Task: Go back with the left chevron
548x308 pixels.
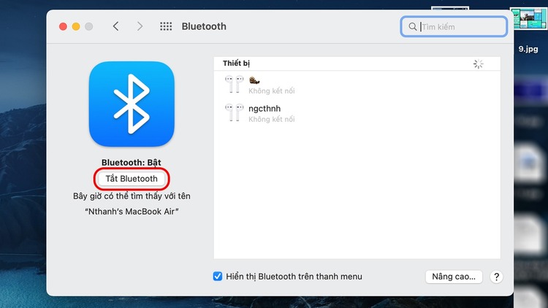Action: [115, 26]
